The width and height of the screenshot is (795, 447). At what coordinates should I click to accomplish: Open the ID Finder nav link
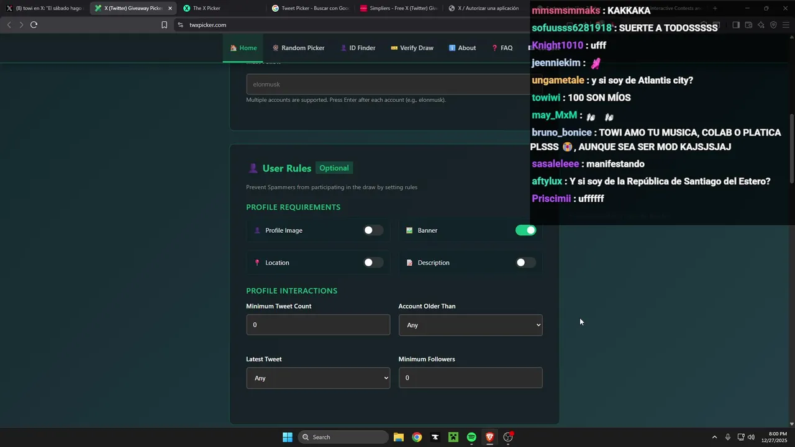358,48
